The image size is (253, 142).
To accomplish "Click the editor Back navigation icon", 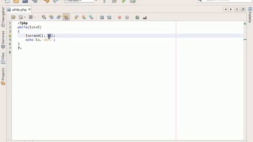I will 21,17.
